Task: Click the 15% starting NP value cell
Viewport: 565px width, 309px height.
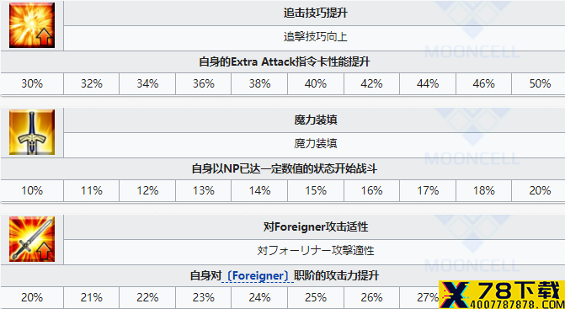Action: (316, 191)
